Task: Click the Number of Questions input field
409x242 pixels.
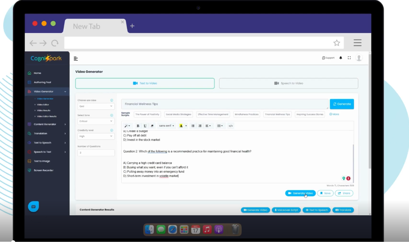Action: point(96,153)
